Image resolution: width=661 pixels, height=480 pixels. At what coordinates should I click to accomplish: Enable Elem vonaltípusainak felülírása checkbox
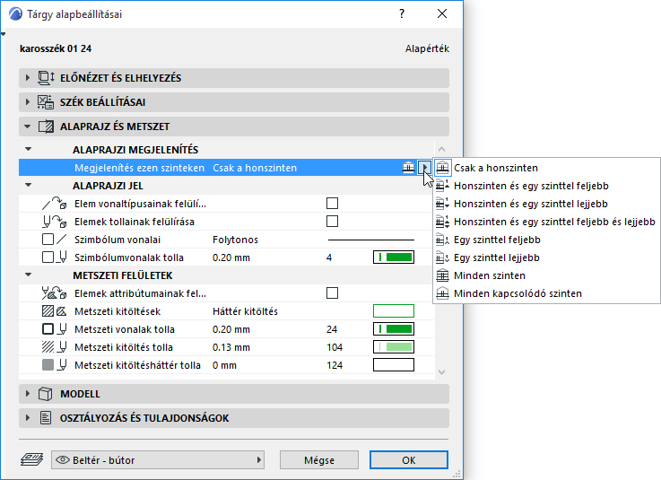click(x=332, y=204)
